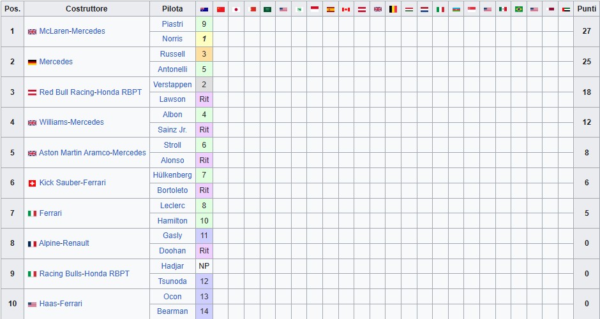Click the Swiss flag beside Kick Sauber-Ferrari
The height and width of the screenshot is (319, 600).
(32, 183)
